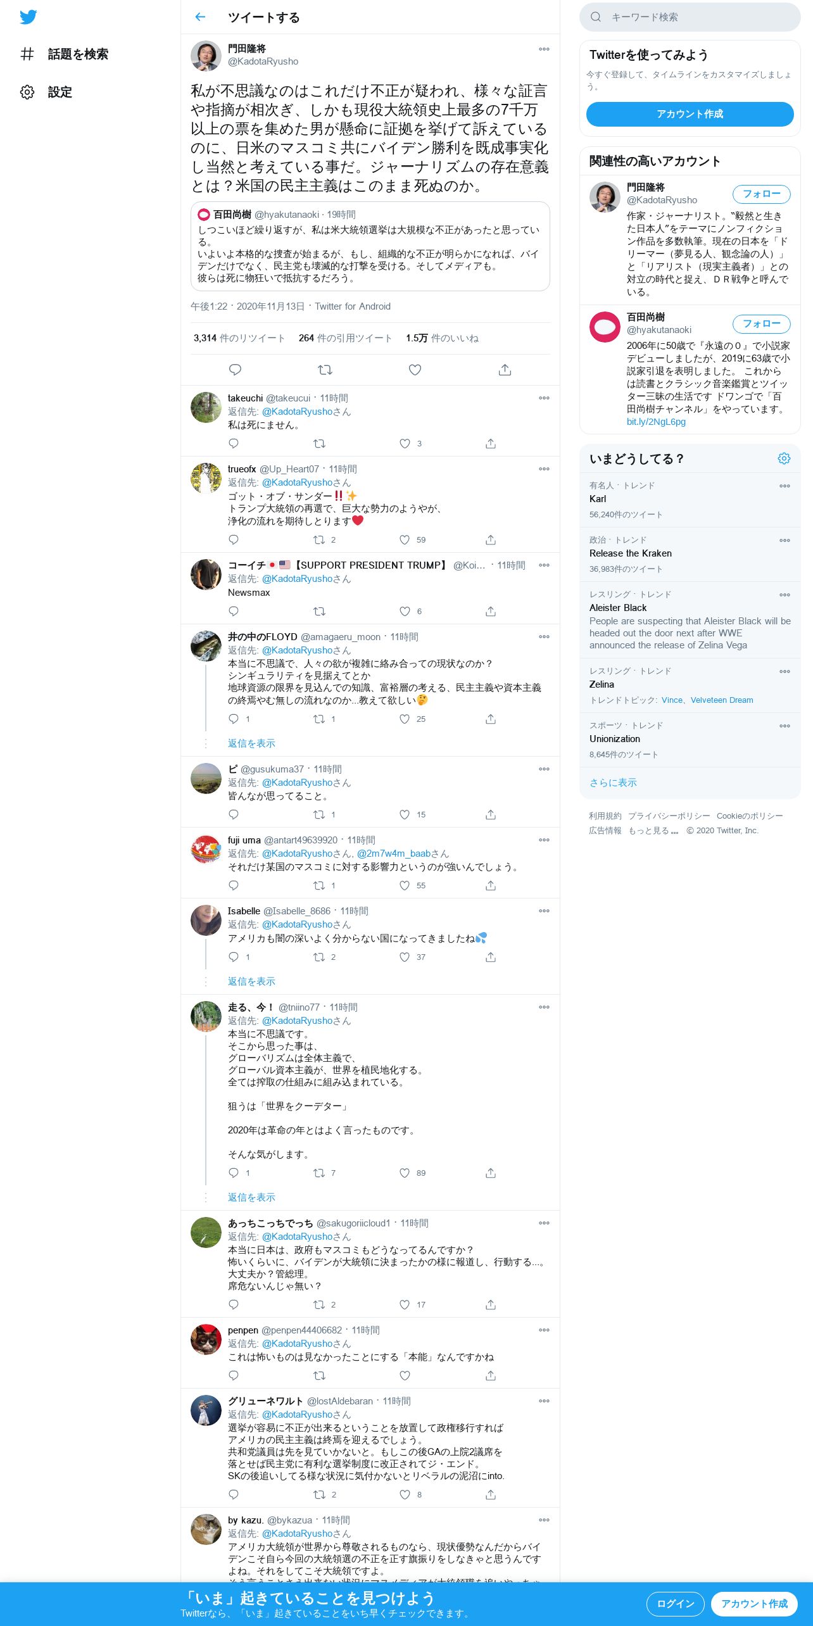Open more options on takeuchi's reply
The image size is (813, 1626).
point(544,398)
